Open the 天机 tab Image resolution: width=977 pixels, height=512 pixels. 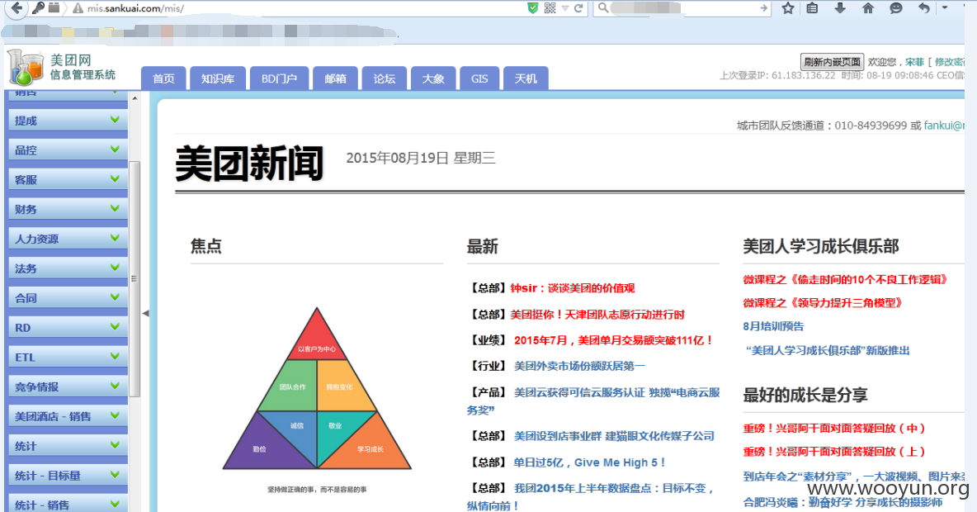click(x=526, y=78)
